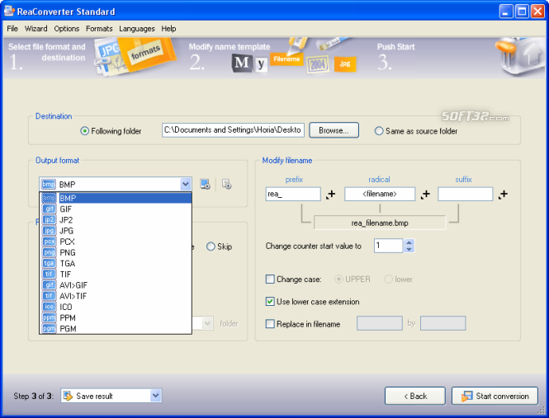Screen dimensions: 549x418
Task: Select the Following folder radio button
Action: (85, 131)
